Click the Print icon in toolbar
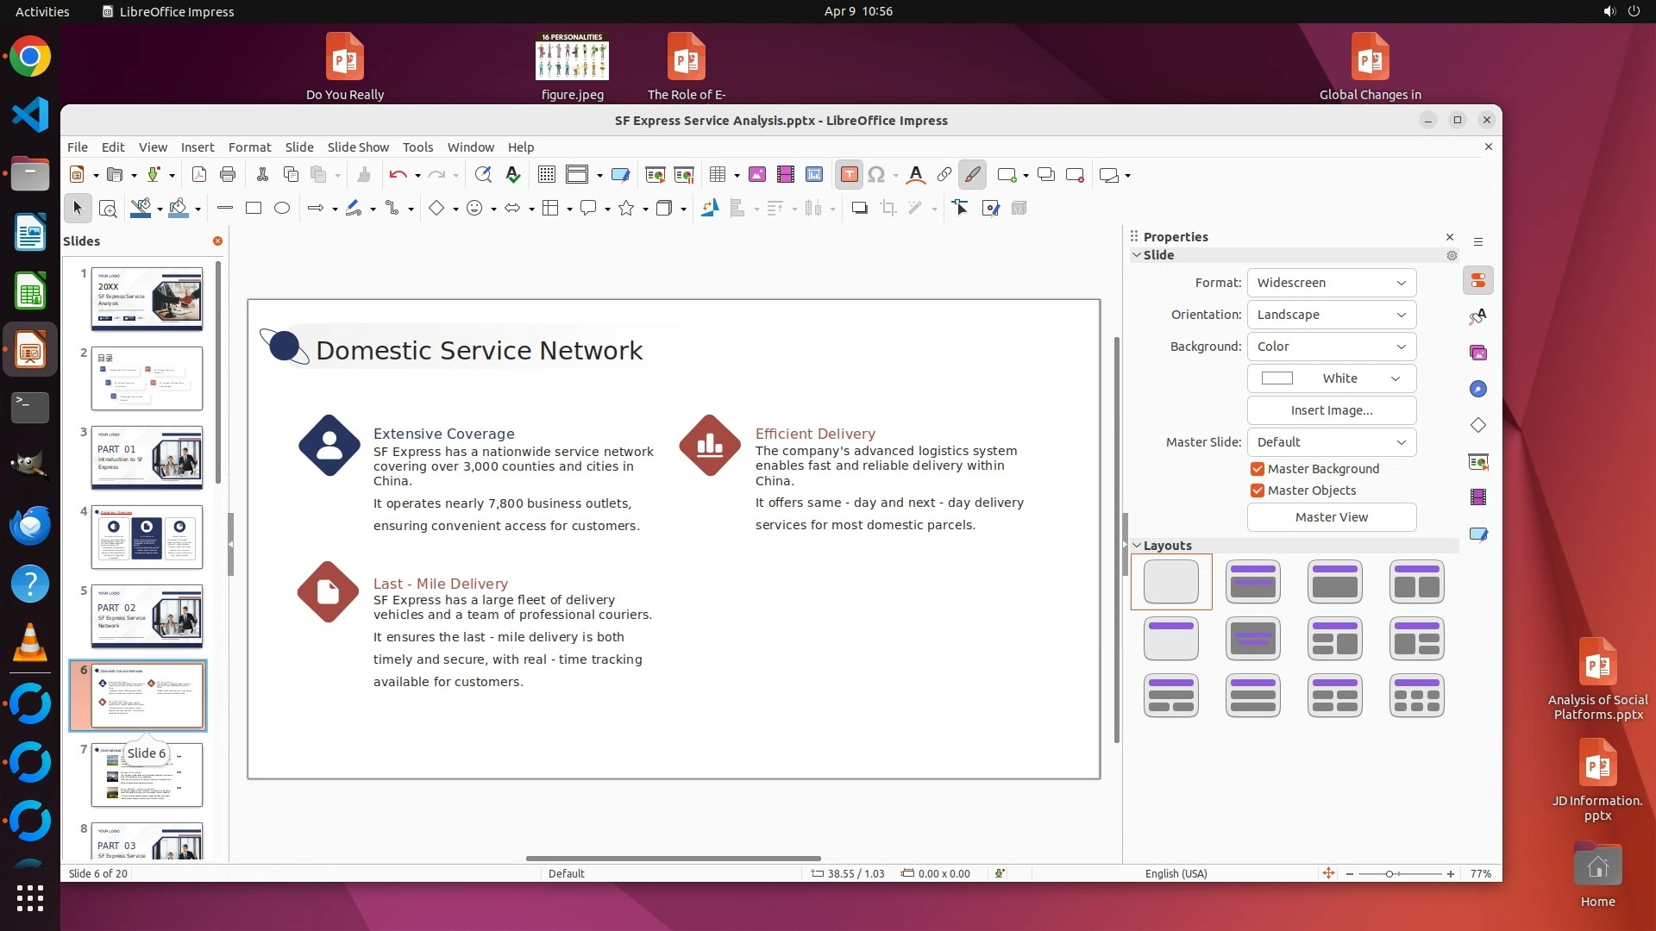 (x=228, y=175)
